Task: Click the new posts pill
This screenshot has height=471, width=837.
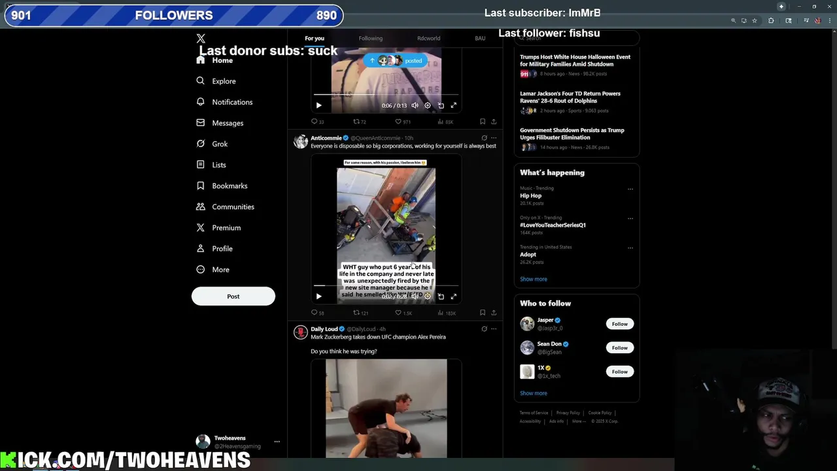Action: point(396,60)
